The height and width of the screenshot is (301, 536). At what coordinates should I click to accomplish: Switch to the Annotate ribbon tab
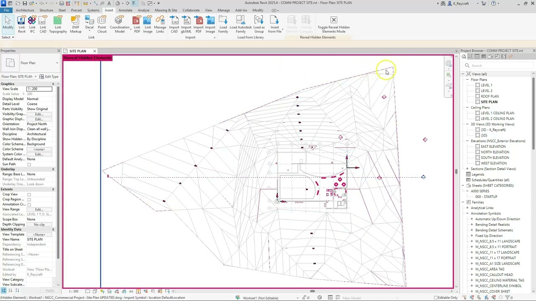[x=125, y=10]
